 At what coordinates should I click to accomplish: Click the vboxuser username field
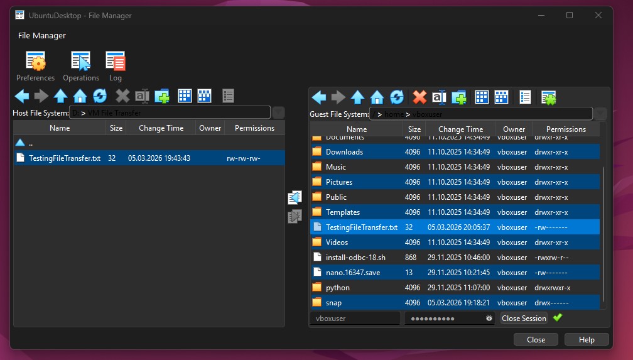(x=355, y=319)
